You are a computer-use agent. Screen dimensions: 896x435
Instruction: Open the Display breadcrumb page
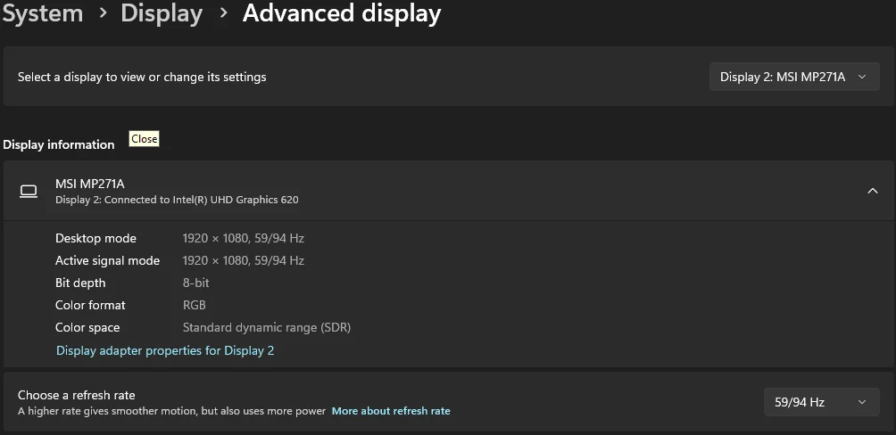tap(162, 14)
